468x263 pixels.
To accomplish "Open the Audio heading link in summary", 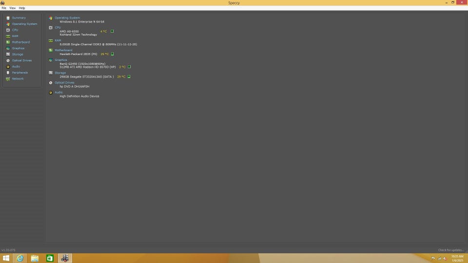I will 59,93.
